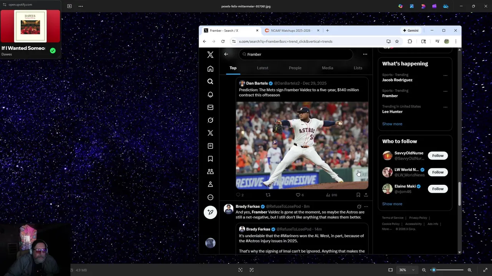Open the Privacy Policy footer link

coord(418,218)
